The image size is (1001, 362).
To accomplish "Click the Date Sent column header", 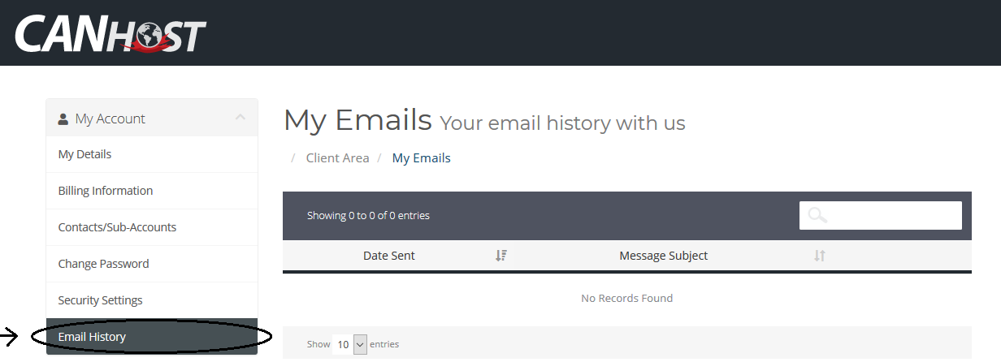I will [388, 256].
